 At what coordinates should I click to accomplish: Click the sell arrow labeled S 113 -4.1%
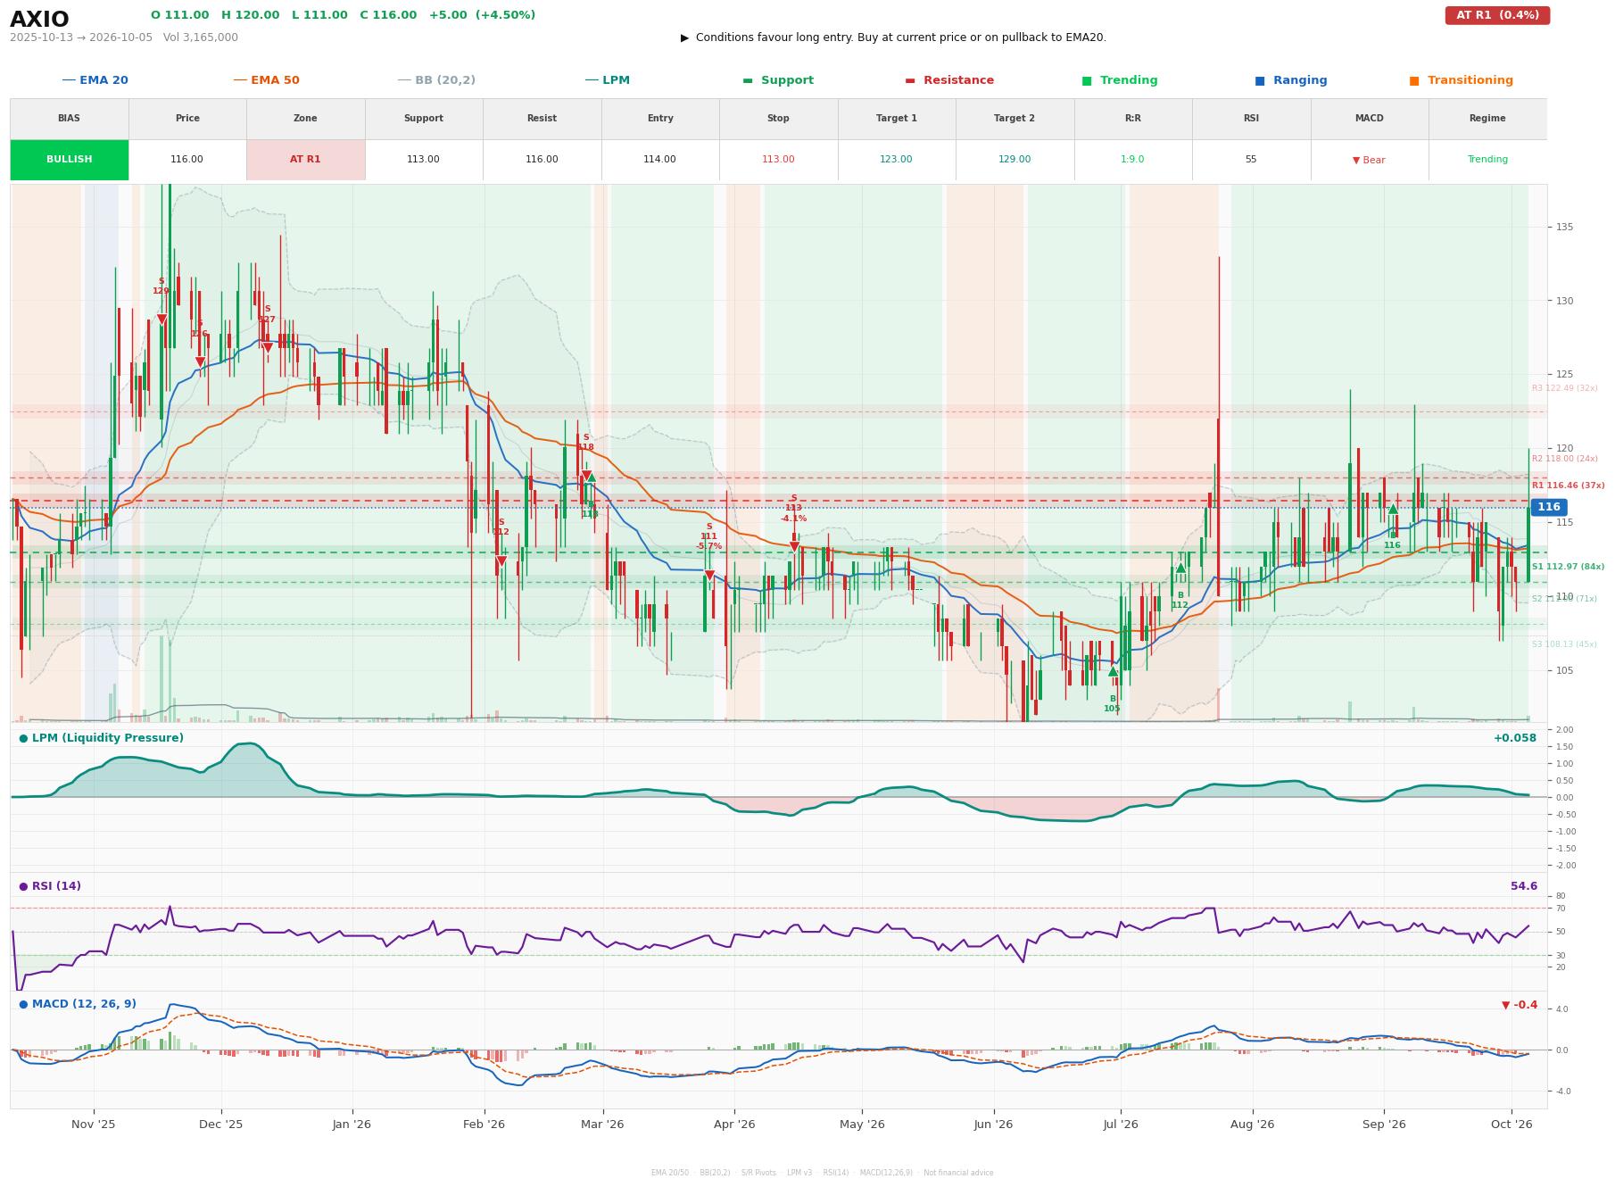click(794, 546)
